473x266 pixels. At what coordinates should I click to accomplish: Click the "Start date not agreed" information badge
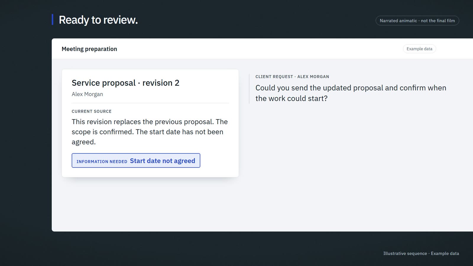(x=136, y=160)
